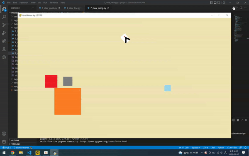Open the Run menu
Image resolution: width=249 pixels, height=156 pixels.
(x=45, y=2)
